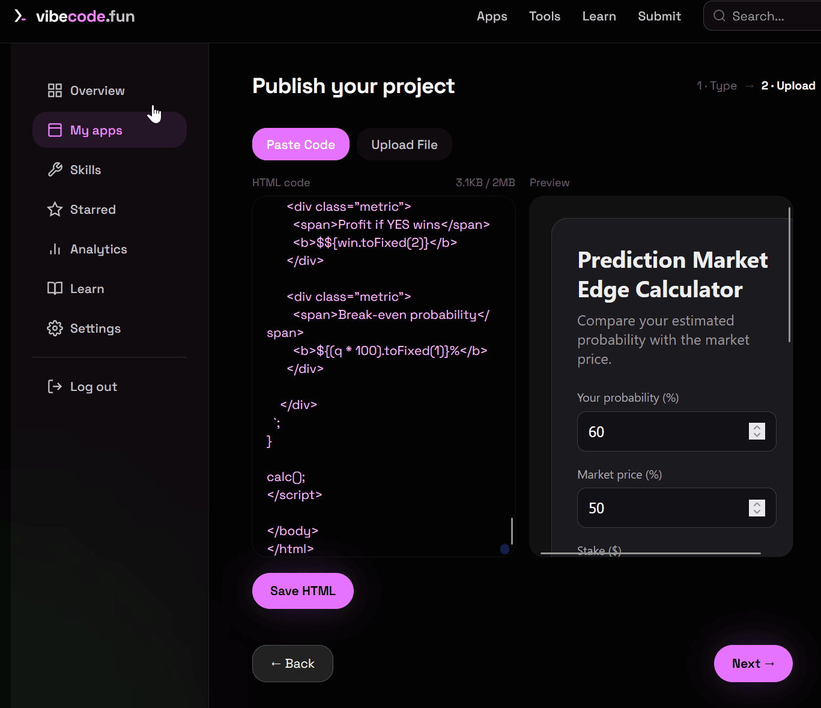Viewport: 821px width, 708px height.
Task: Open Submit in the top navigation
Action: [659, 16]
